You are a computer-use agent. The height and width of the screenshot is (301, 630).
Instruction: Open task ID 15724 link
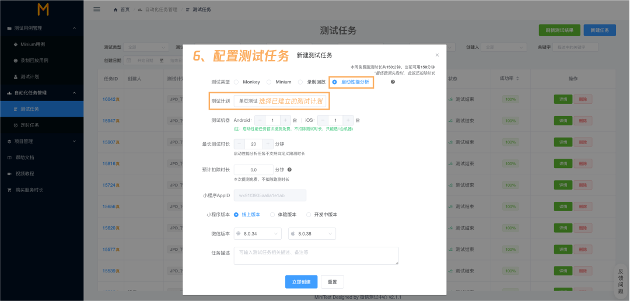coord(109,185)
